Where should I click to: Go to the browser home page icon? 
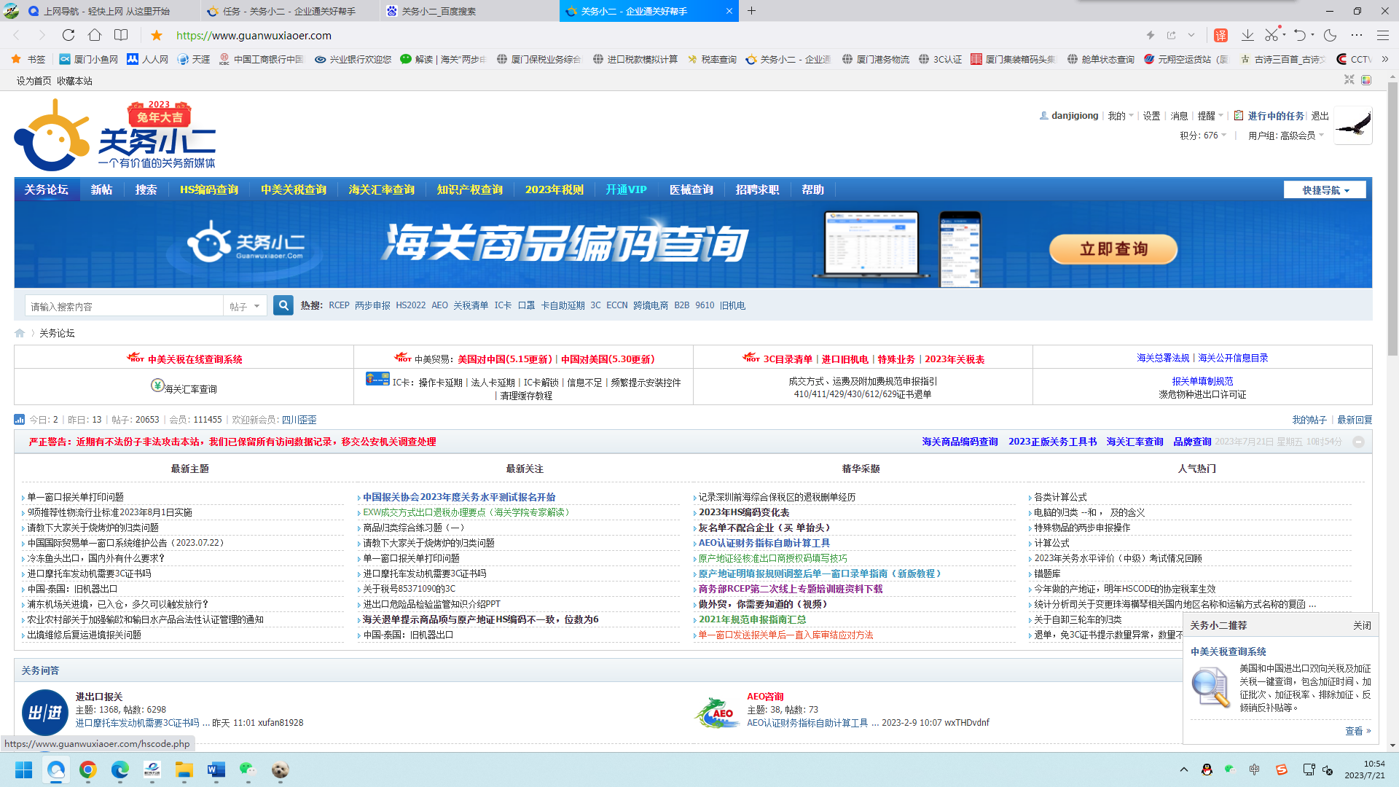pos(94,35)
